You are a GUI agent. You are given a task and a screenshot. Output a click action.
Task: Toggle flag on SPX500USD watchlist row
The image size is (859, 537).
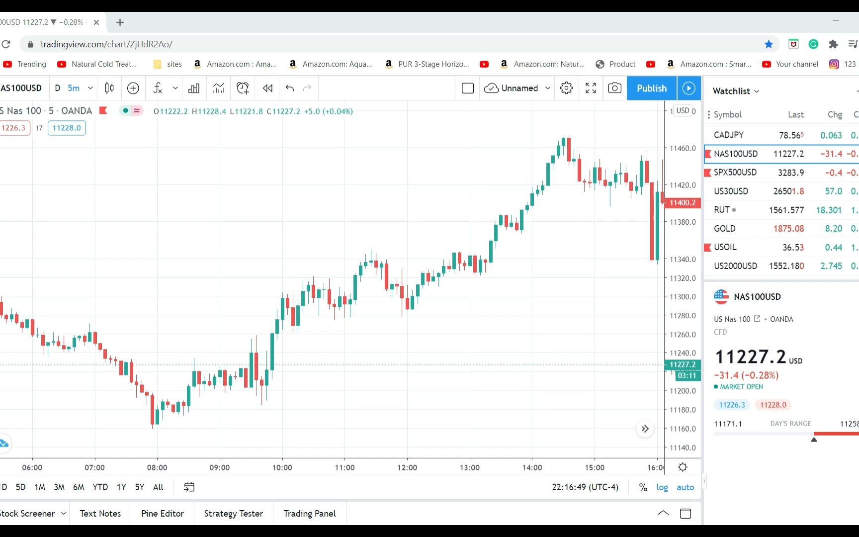708,173
